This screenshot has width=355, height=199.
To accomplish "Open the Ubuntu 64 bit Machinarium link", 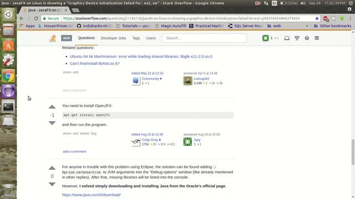I will pyautogui.click(x=141, y=56).
